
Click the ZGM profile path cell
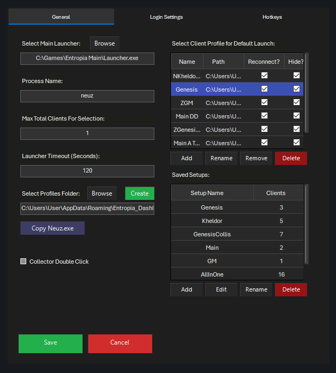223,103
